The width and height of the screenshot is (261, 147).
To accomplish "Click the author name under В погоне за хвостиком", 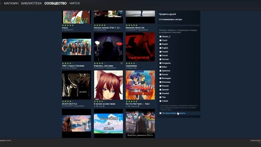I will point(100,106).
